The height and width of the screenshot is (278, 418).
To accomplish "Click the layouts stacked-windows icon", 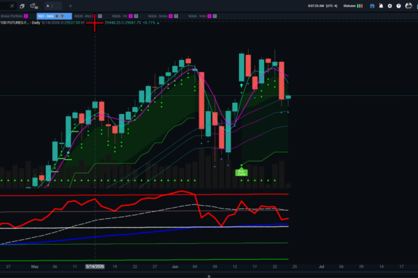I will [x=22, y=6].
